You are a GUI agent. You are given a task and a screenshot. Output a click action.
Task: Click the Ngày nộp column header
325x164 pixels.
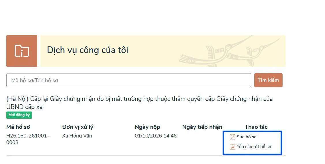147,127
